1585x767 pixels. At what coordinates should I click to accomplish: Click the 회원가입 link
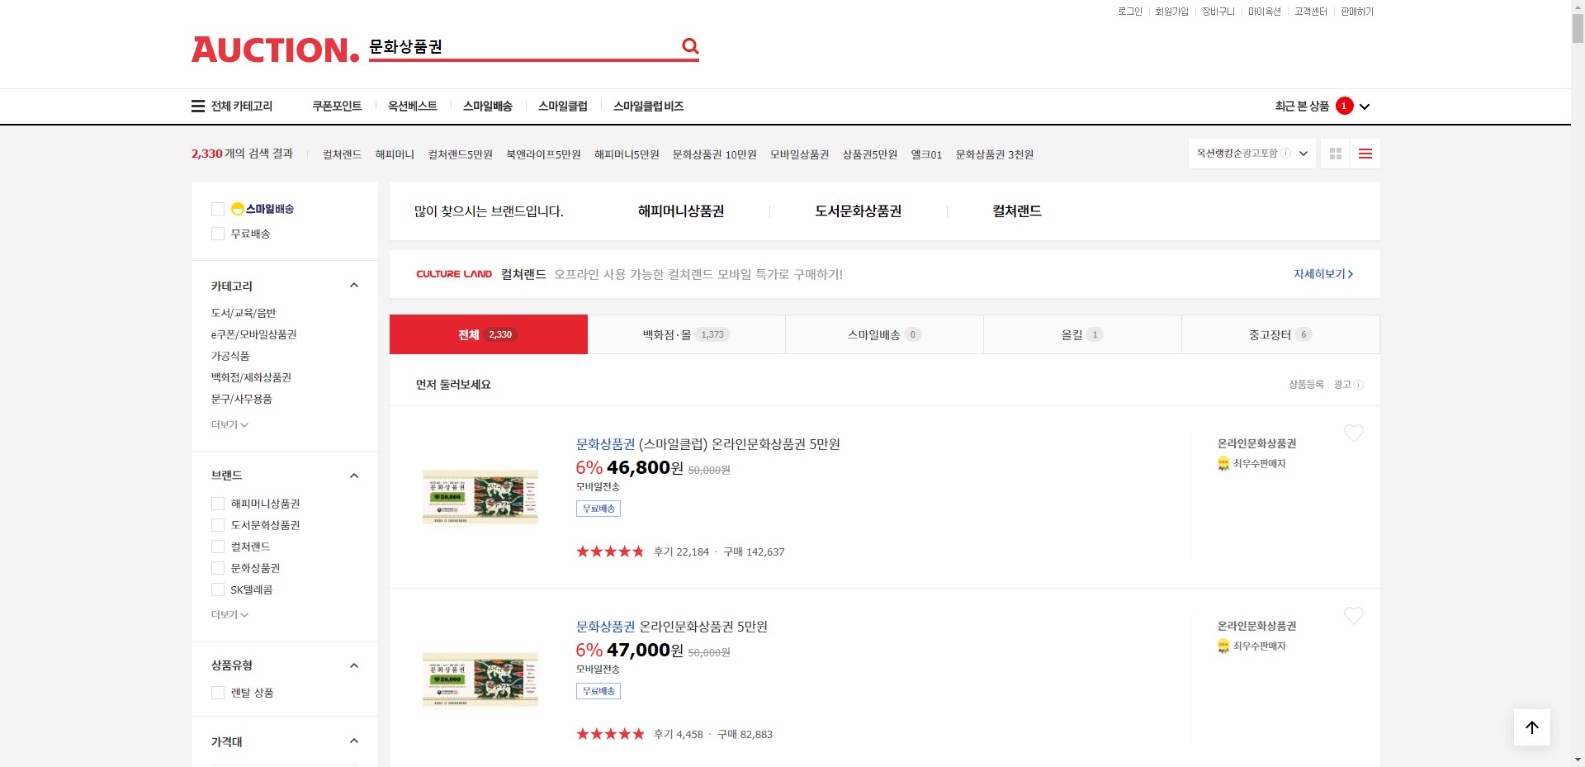coord(1171,12)
